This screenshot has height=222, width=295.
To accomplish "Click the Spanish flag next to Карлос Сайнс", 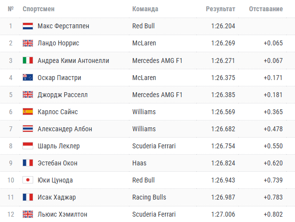I will (x=28, y=112).
